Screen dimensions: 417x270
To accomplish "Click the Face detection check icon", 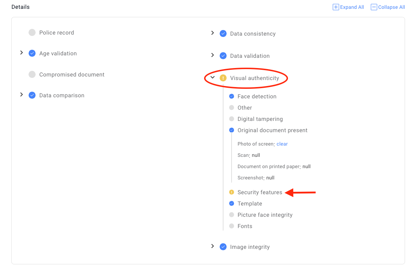I will click(232, 96).
